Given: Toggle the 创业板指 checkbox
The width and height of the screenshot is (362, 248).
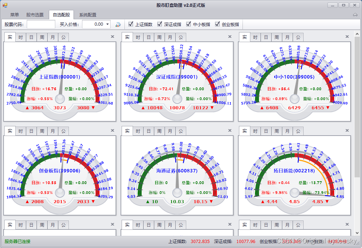Looking at the screenshot, I should coord(217,24).
